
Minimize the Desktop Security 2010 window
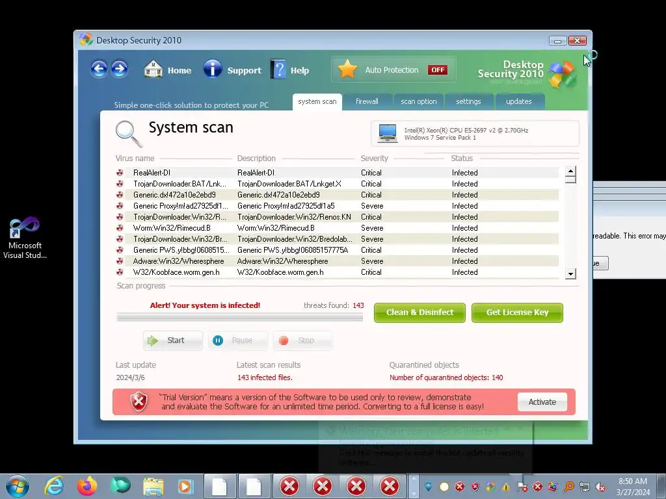tap(557, 41)
